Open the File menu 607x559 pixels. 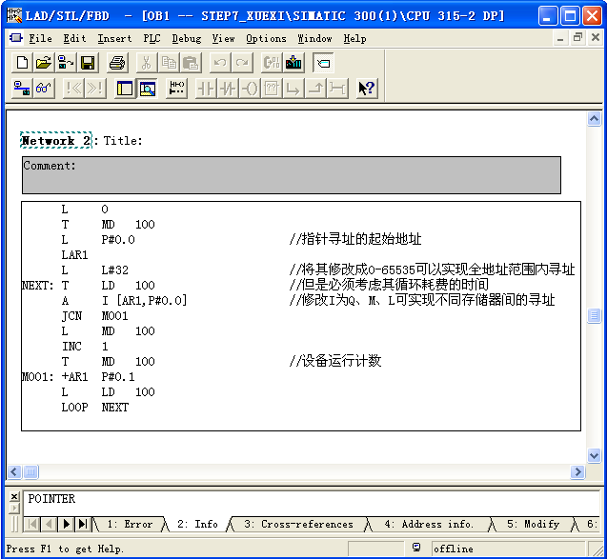click(40, 38)
